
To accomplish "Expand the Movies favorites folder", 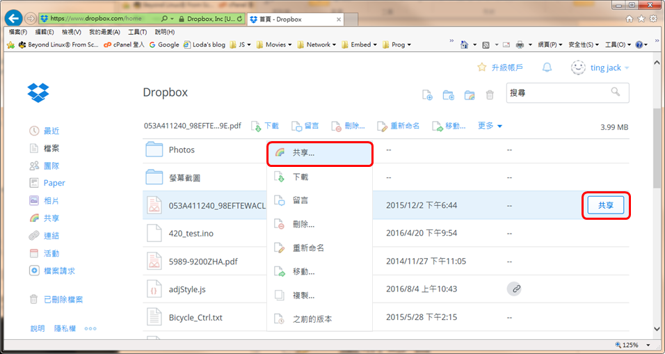I will [274, 45].
